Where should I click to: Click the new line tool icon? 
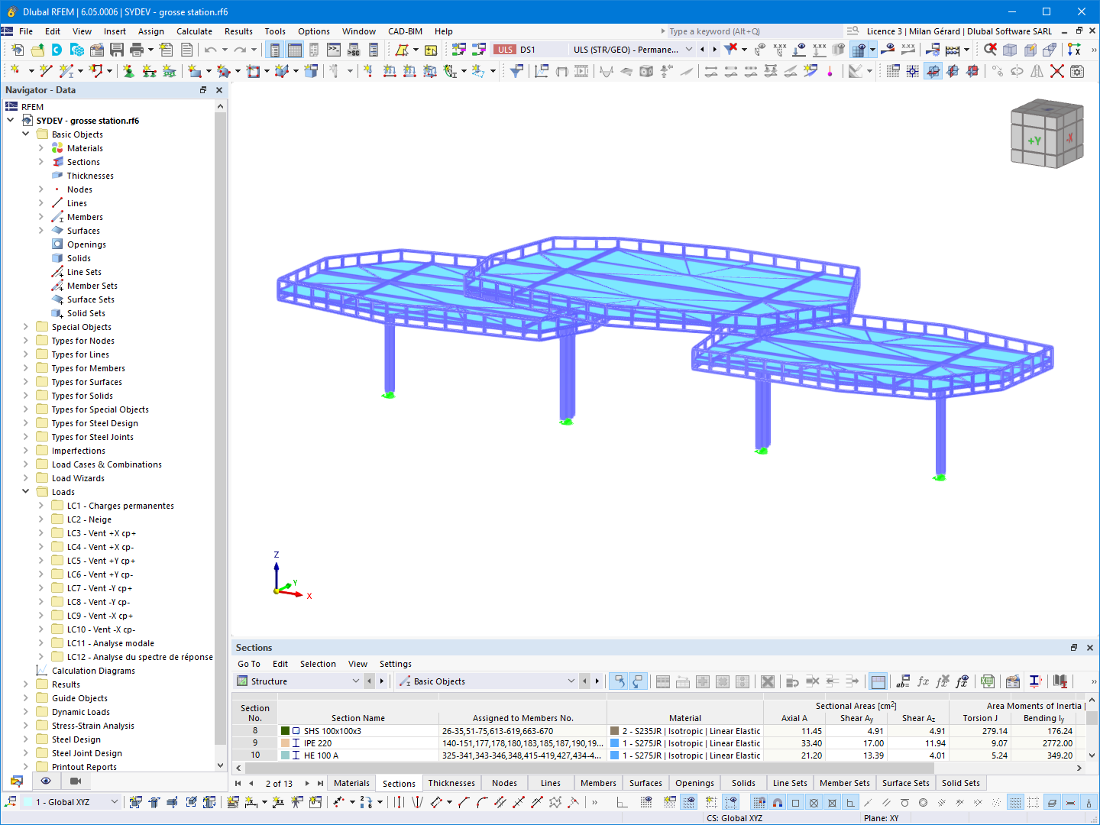[46, 71]
